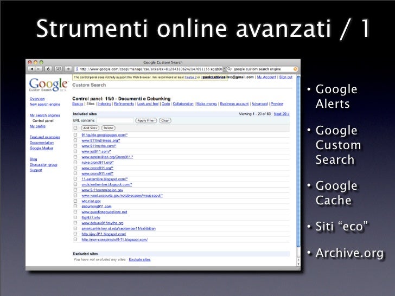The height and width of the screenshot is (296, 395).
Task: Click the Add Sites button
Action: 90,128
